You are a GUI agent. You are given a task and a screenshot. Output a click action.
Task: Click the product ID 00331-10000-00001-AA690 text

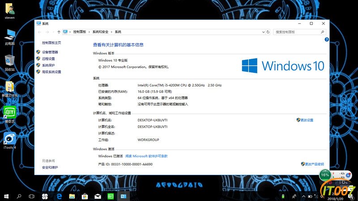coord(132,164)
